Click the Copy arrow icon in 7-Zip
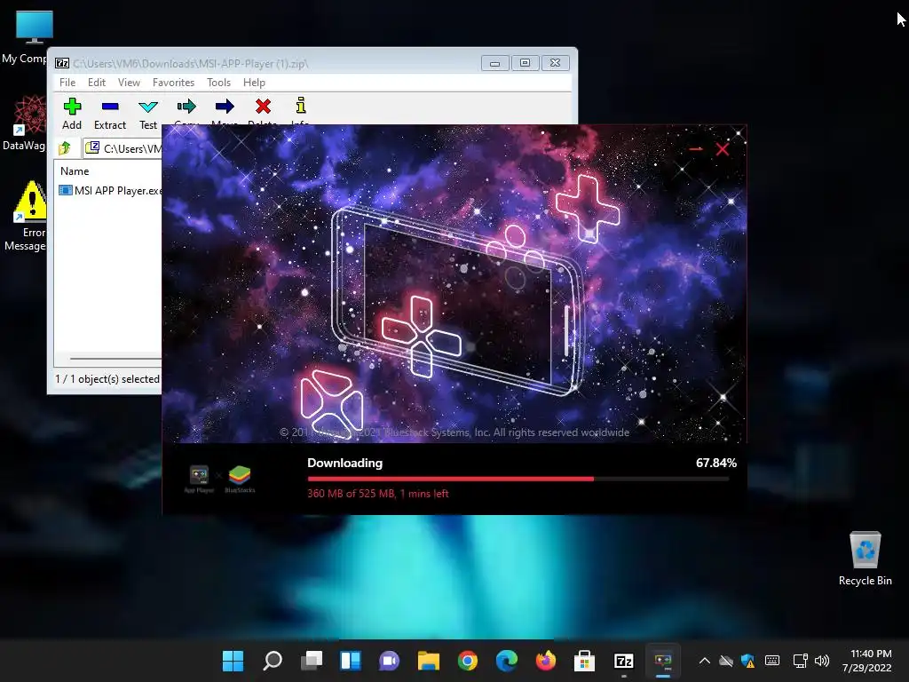 pyautogui.click(x=186, y=107)
